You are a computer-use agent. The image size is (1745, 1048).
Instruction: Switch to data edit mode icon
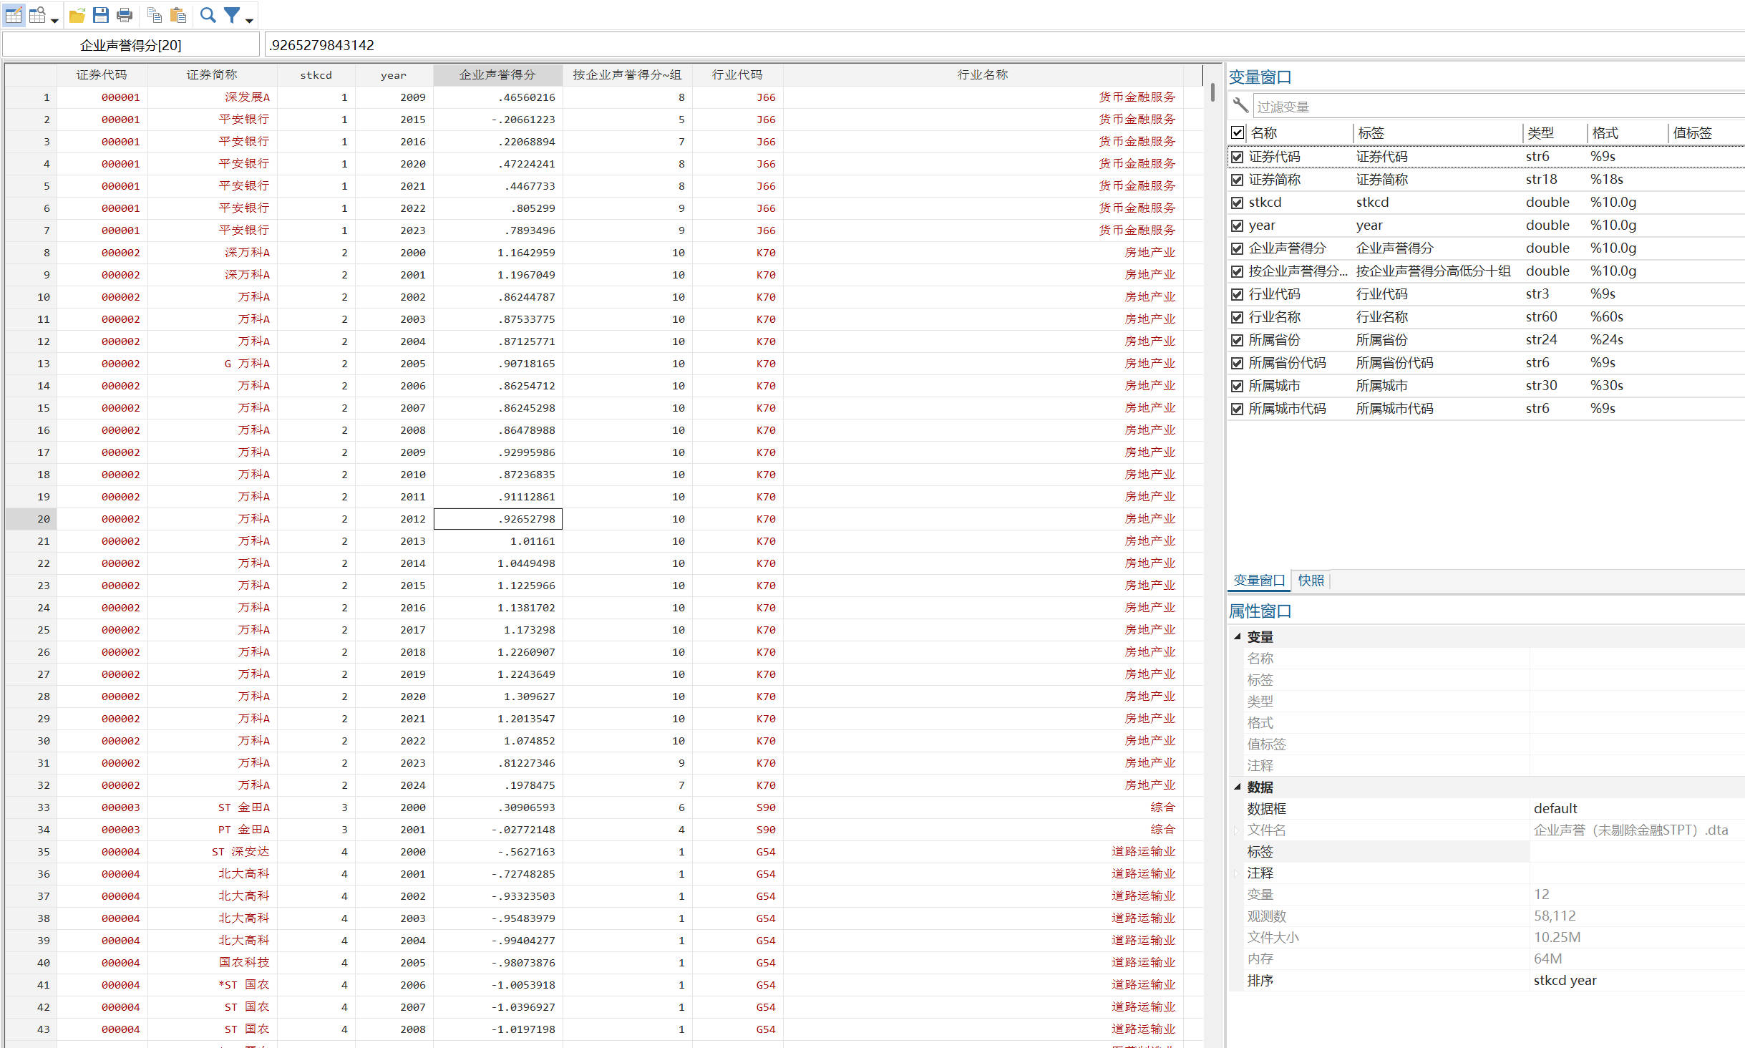[14, 15]
